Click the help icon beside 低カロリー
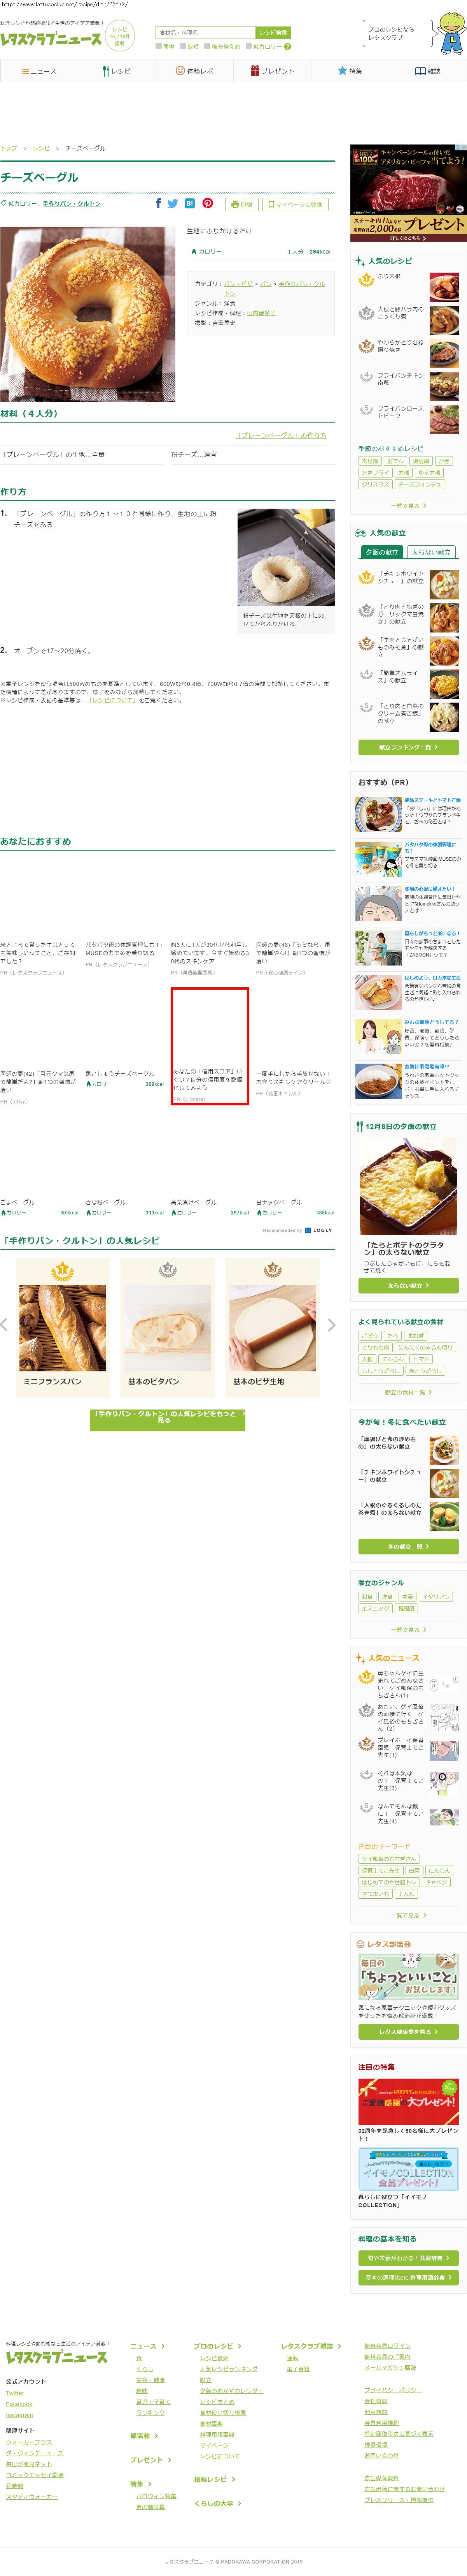This screenshot has width=467, height=2576. point(287,46)
